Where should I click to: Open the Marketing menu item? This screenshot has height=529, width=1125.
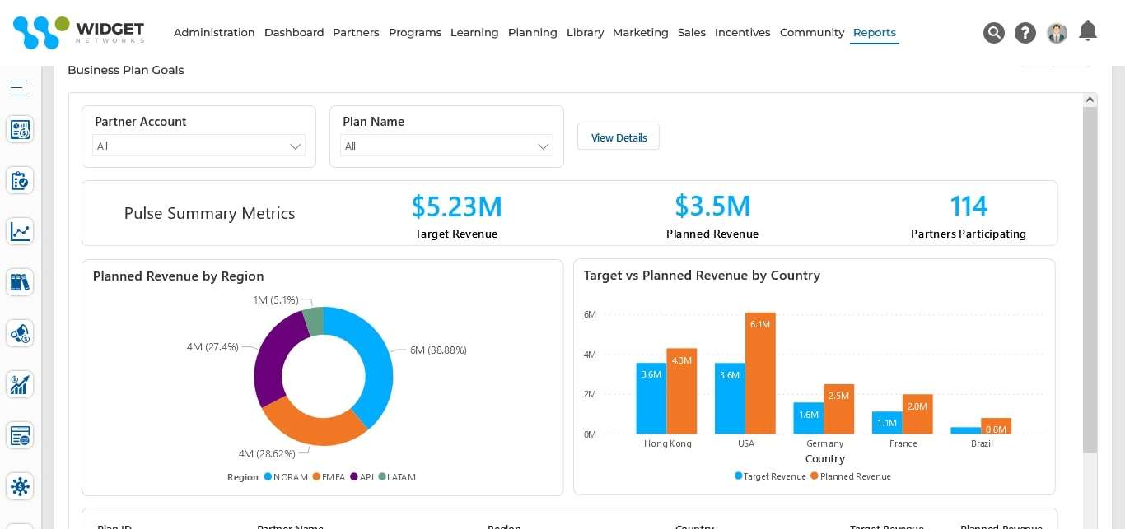pos(640,33)
